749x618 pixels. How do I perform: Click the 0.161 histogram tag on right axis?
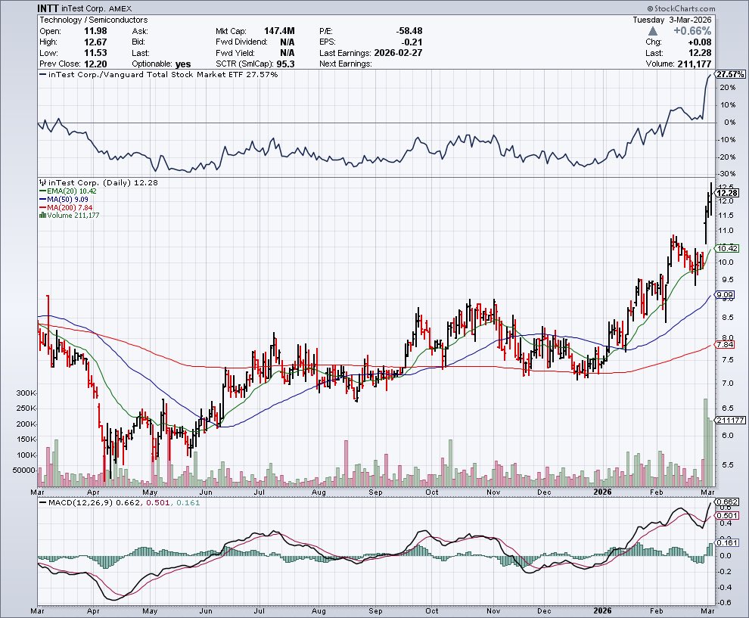pos(728,542)
